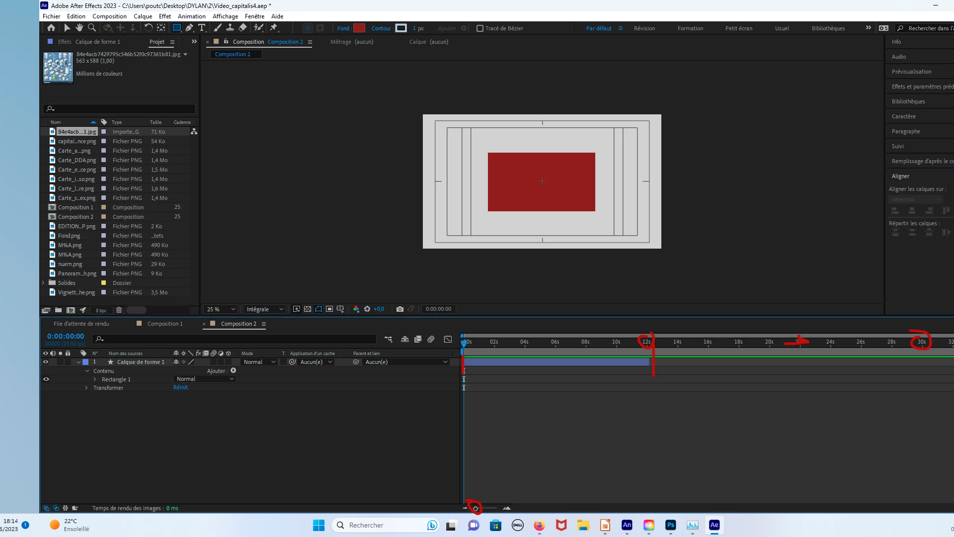This screenshot has width=954, height=537.
Task: Expand the Transformer property group
Action: pyautogui.click(x=86, y=388)
